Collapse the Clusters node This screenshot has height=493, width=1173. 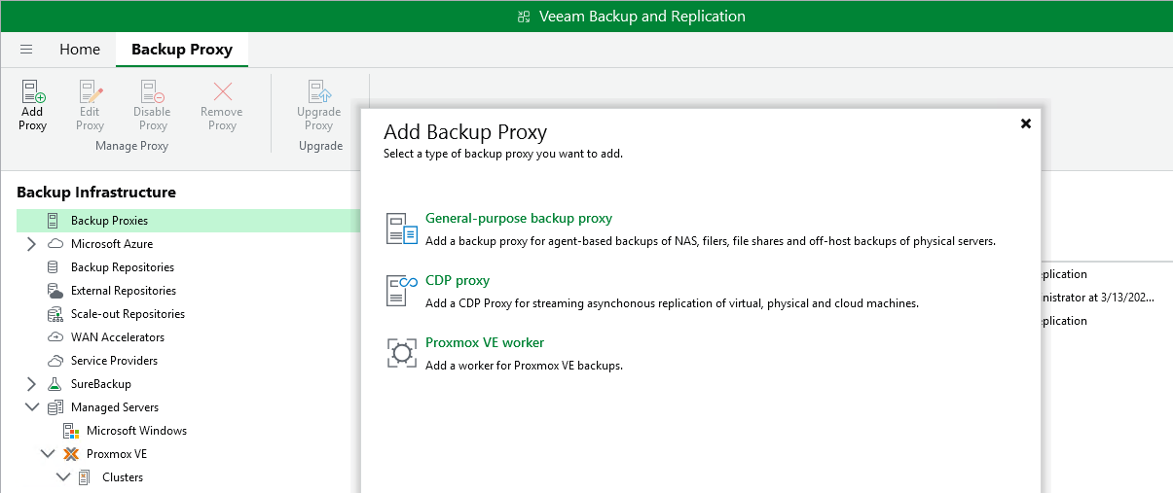point(62,477)
